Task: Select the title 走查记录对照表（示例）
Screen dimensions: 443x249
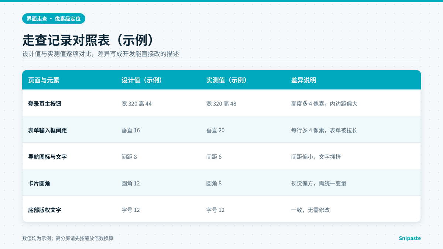Action: coord(87,40)
